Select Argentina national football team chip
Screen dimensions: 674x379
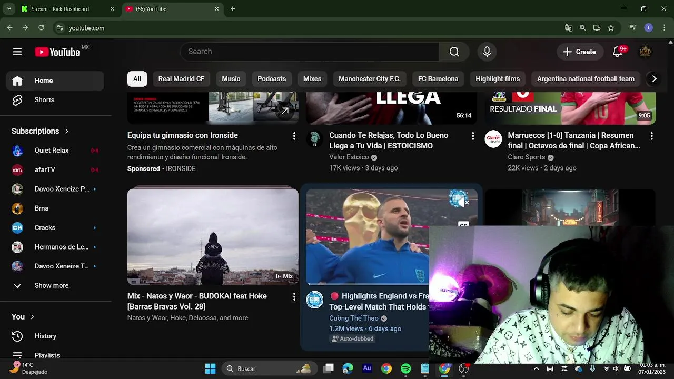tap(586, 79)
